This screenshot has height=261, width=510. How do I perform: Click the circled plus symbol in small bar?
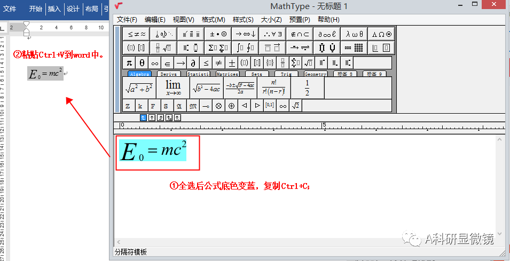(231, 106)
